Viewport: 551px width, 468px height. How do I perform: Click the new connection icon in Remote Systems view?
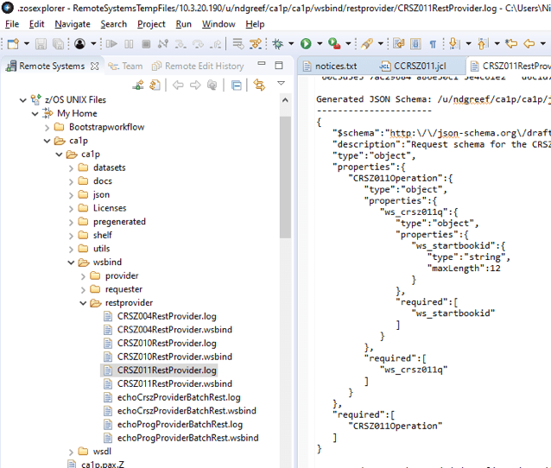click(x=138, y=85)
